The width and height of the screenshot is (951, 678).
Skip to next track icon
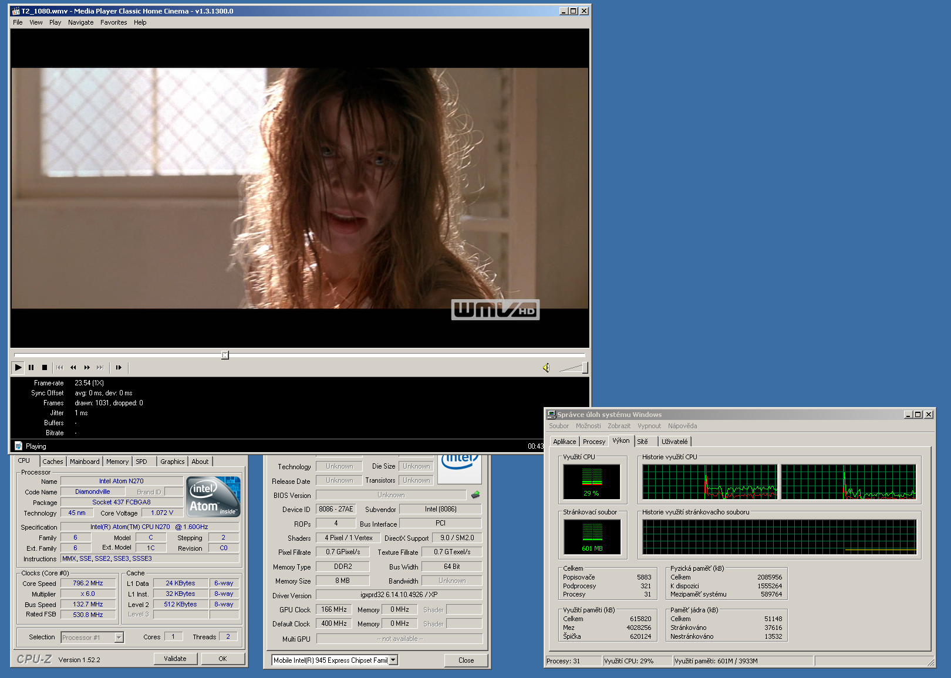click(100, 368)
